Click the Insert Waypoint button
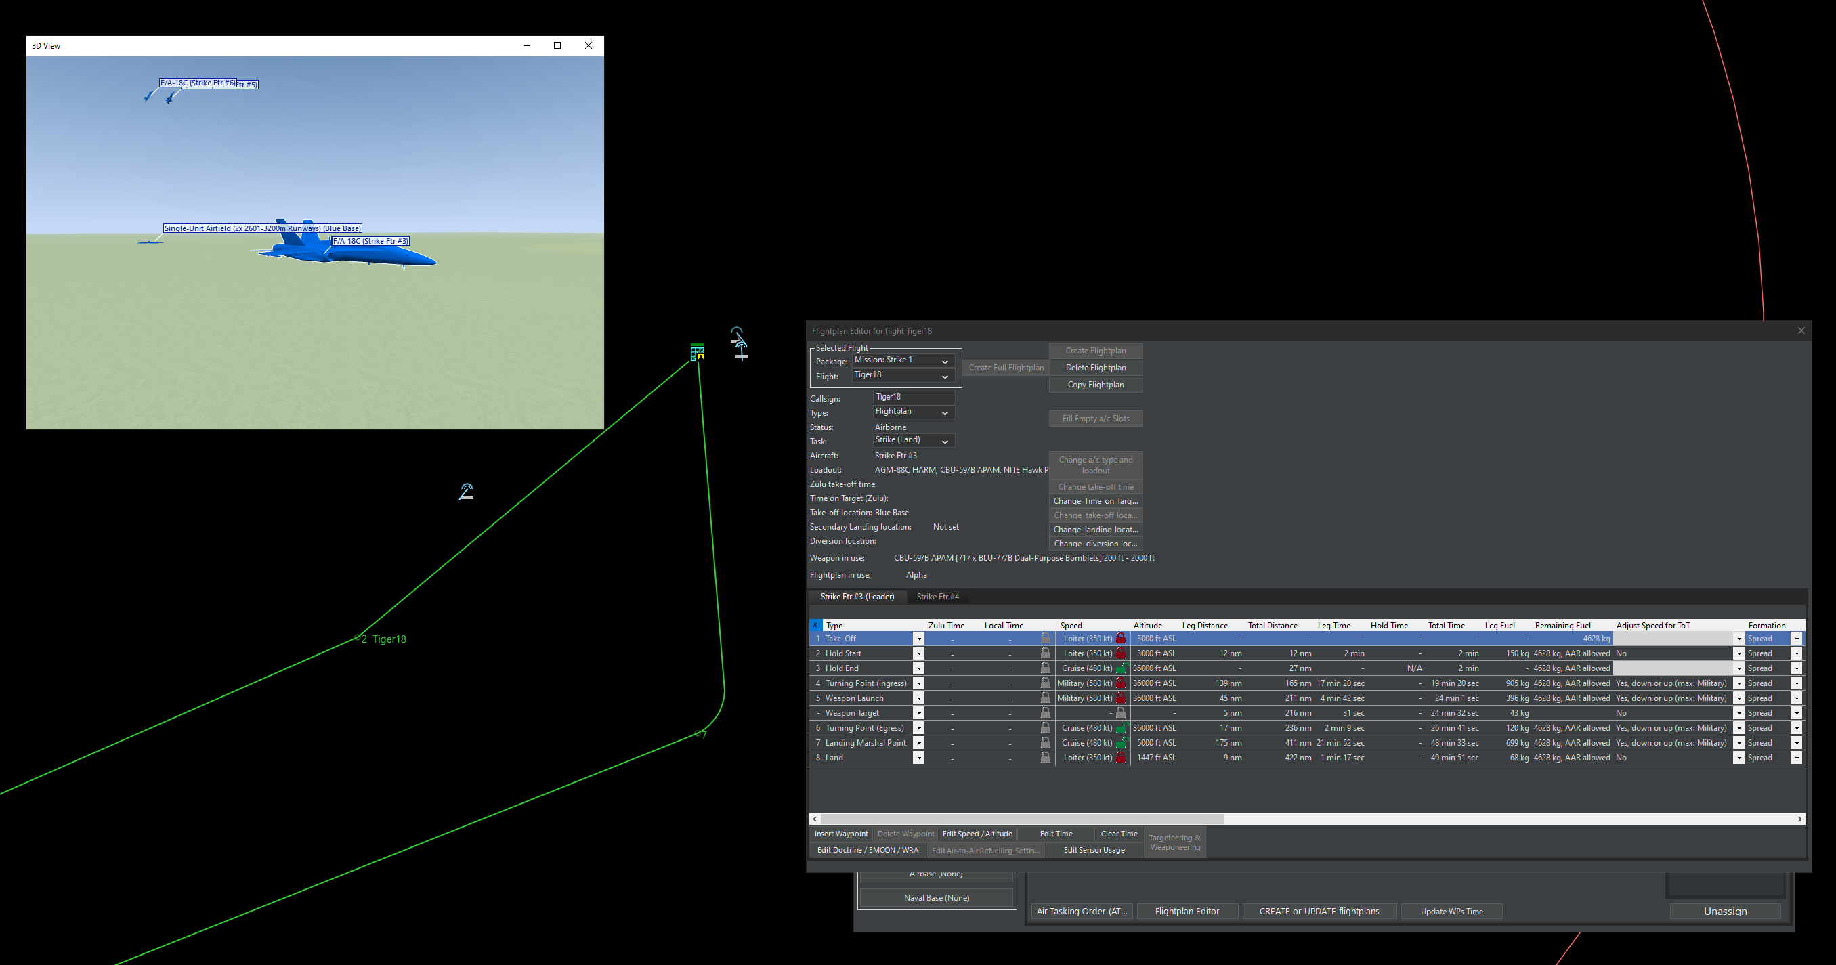This screenshot has height=965, width=1836. (x=841, y=834)
